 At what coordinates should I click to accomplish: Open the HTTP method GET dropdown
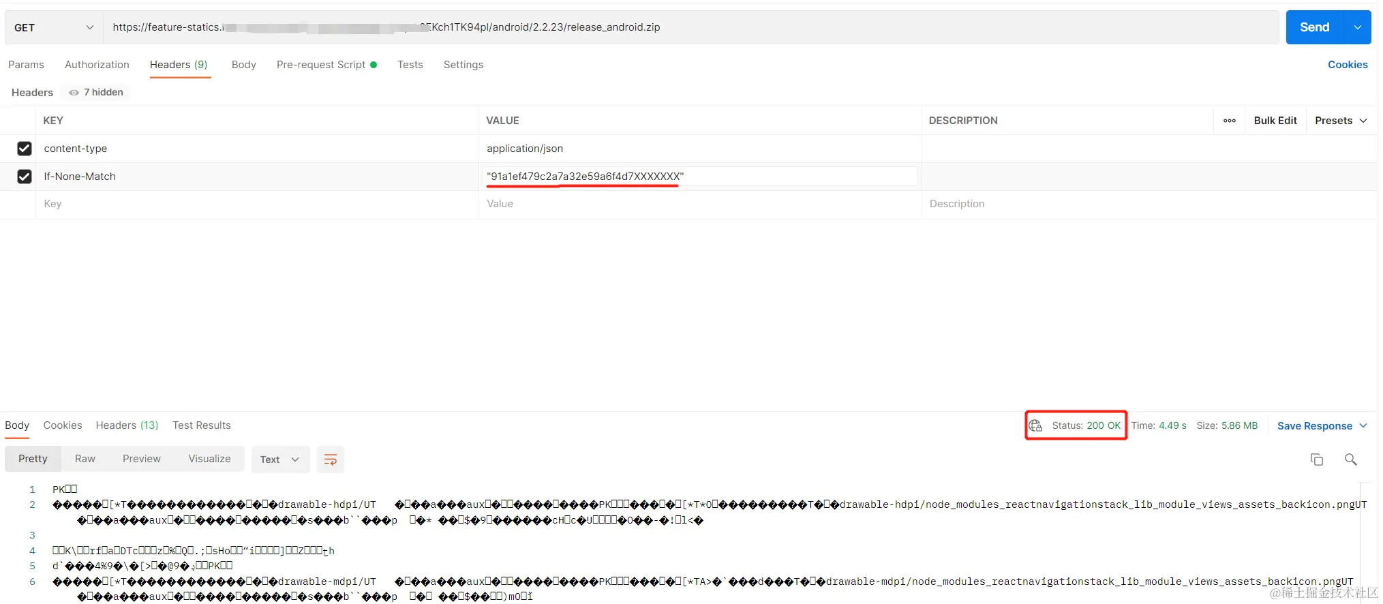point(54,27)
